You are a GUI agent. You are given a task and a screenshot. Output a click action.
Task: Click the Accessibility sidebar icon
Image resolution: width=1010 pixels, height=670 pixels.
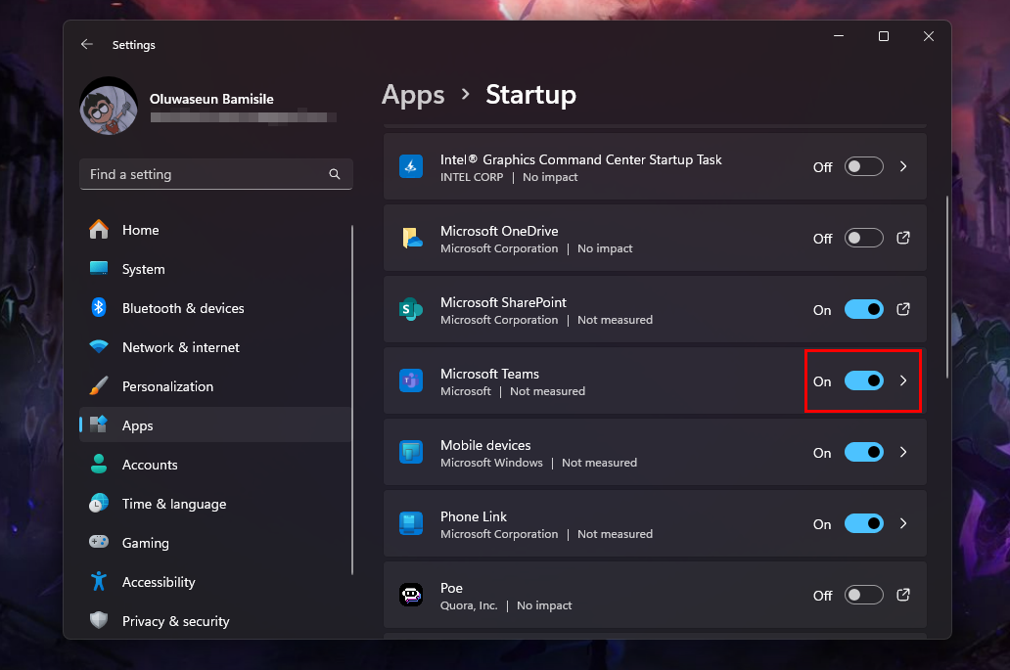(x=98, y=582)
